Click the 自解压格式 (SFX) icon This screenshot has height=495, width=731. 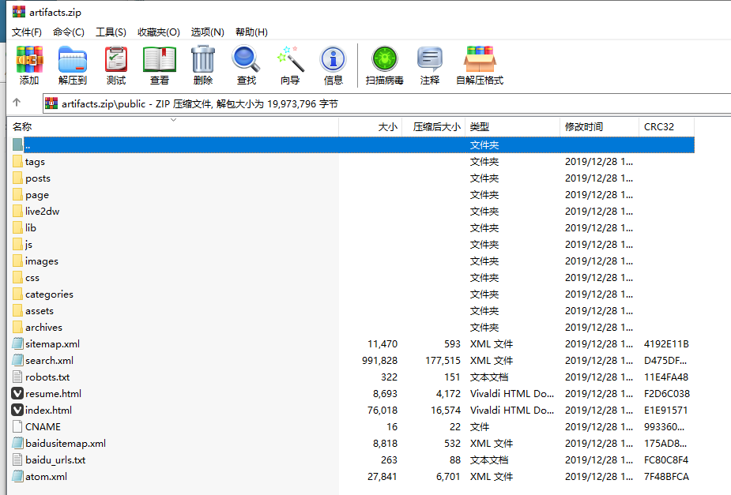click(480, 65)
